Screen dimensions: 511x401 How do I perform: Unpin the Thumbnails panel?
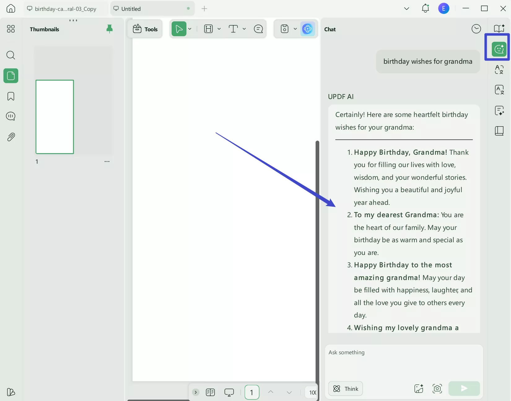click(109, 29)
